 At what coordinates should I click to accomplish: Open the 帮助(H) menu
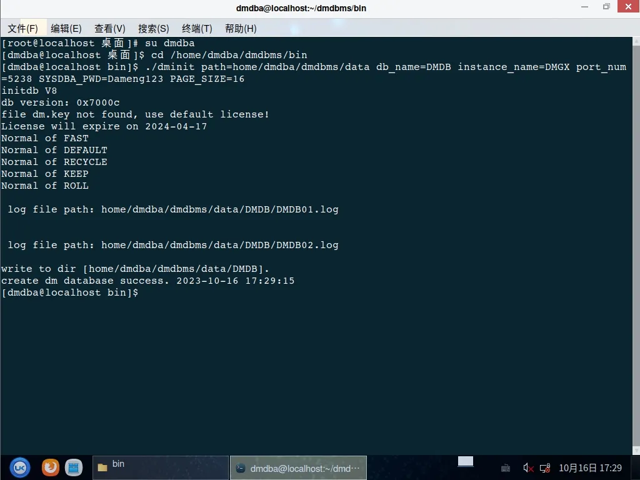point(241,29)
